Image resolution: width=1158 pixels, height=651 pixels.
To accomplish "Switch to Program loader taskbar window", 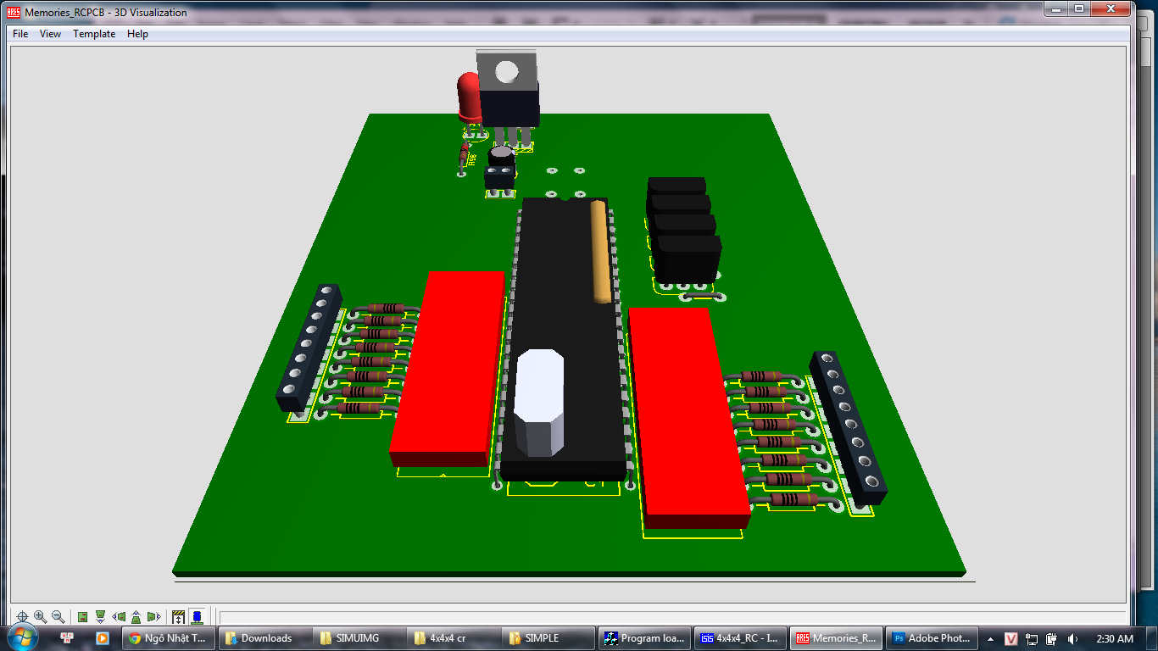I will point(646,638).
